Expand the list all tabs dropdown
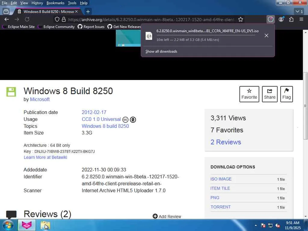This screenshot has width=308, height=231. (x=299, y=12)
